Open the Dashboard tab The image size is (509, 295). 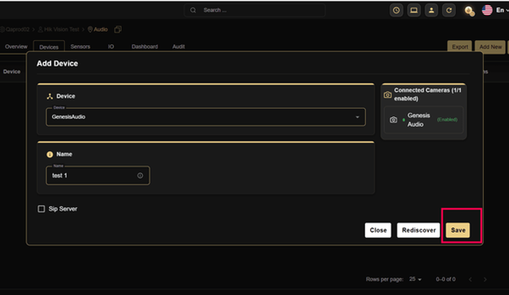click(145, 47)
